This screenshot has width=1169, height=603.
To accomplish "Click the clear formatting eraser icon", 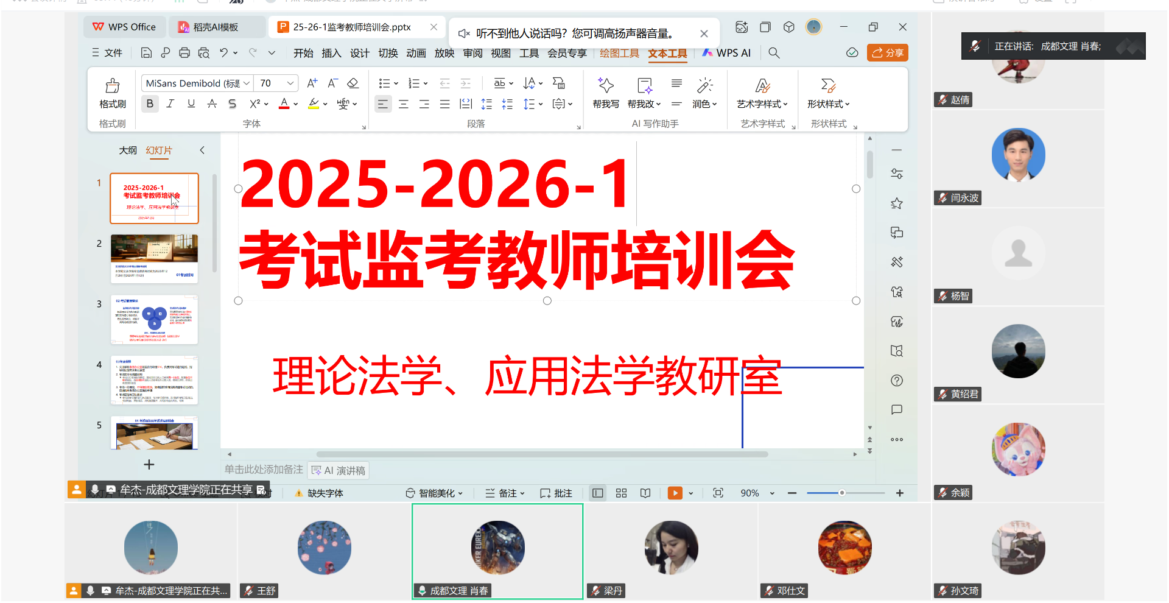I will point(353,83).
